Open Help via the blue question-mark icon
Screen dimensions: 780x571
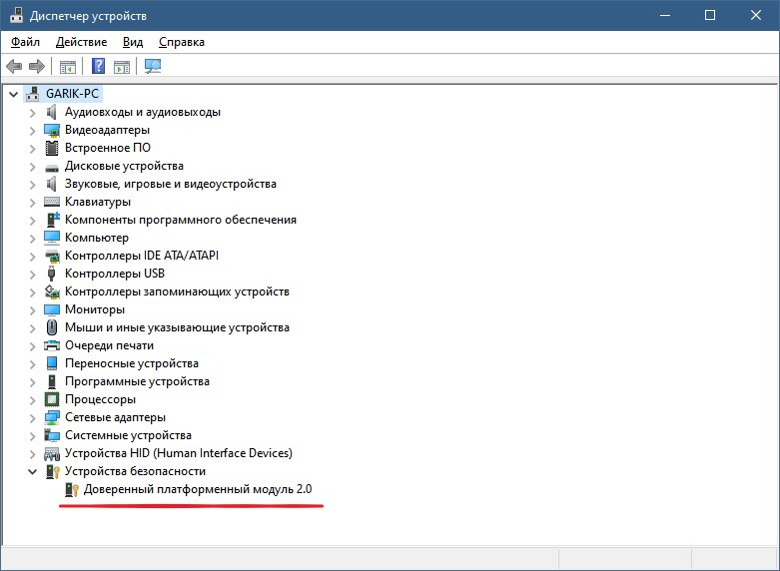pyautogui.click(x=99, y=66)
